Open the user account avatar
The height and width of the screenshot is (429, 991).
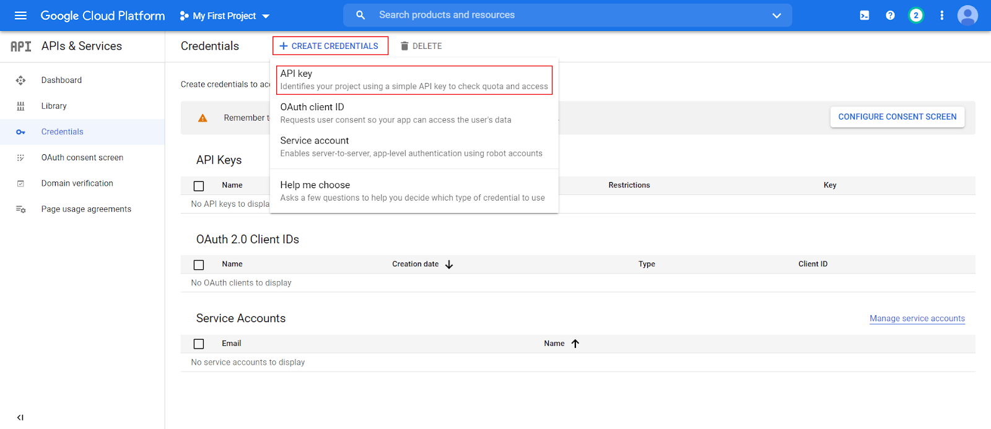(967, 15)
